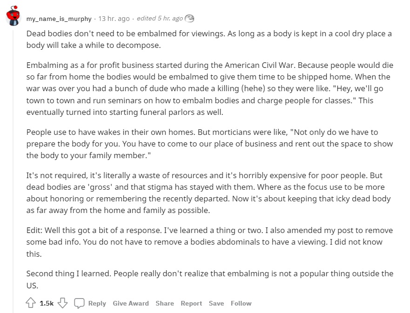Click the award badge beside edited time
The height and width of the screenshot is (313, 410).
189,19
